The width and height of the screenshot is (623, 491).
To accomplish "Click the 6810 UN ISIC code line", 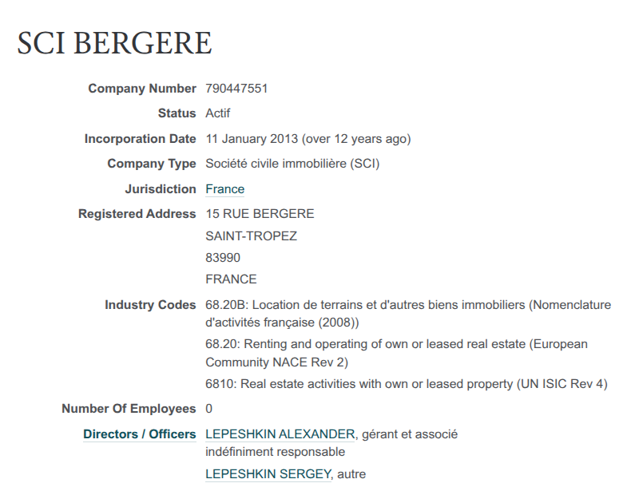I will 406,384.
